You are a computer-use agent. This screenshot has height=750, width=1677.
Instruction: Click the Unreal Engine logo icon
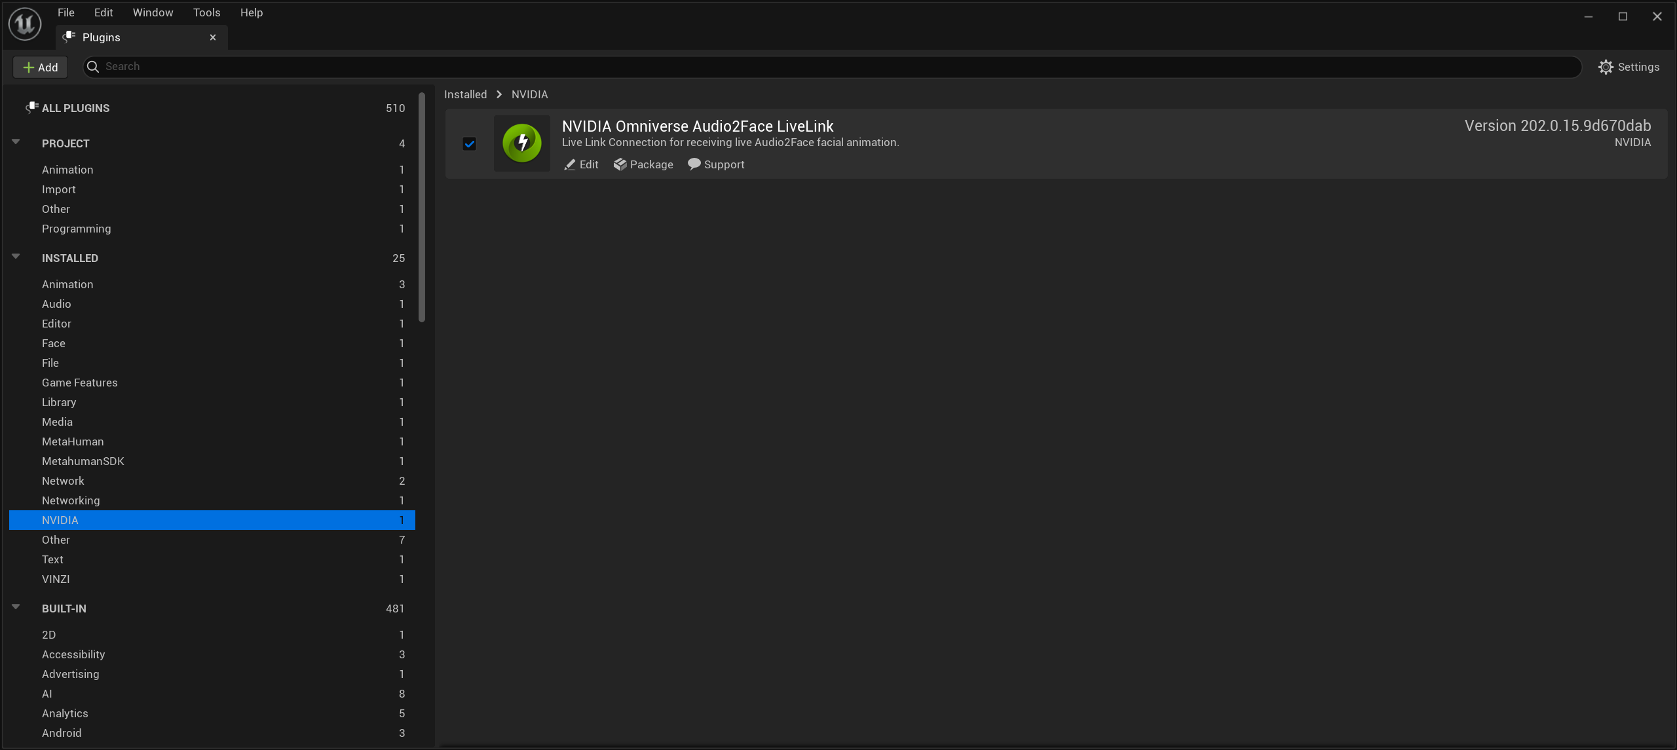point(25,24)
